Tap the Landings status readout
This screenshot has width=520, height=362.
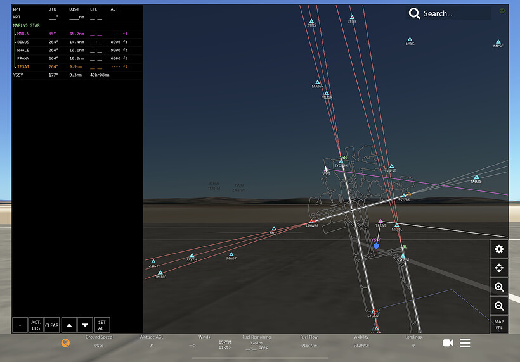coord(413,341)
